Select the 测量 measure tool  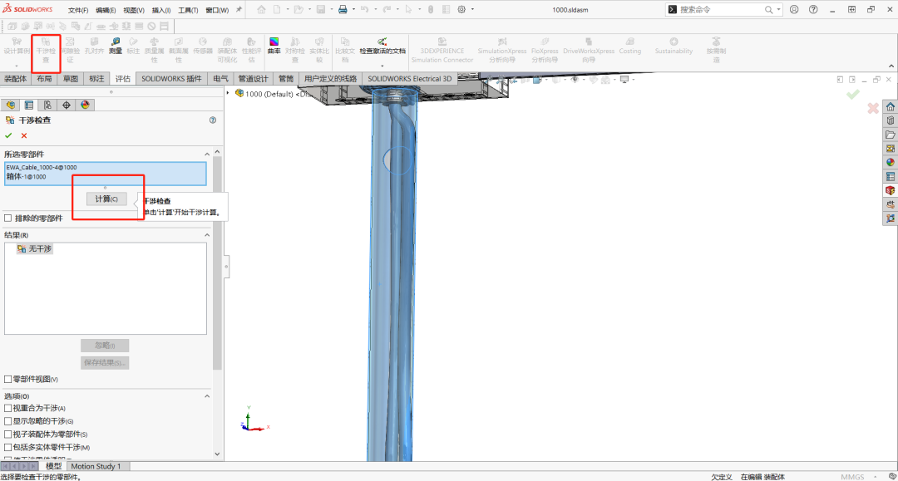pos(115,46)
